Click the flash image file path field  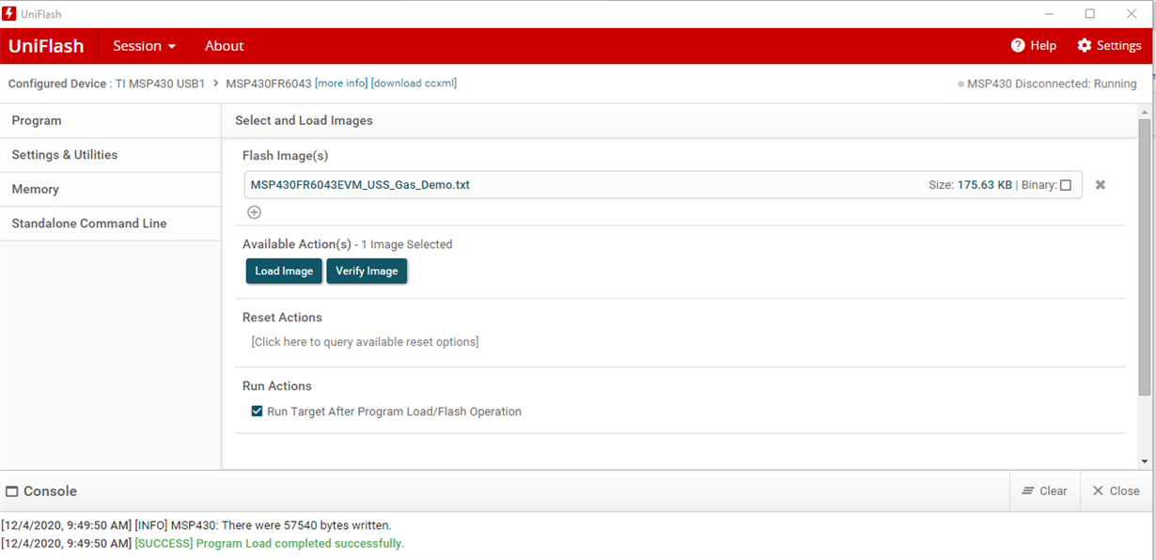[x=664, y=185]
